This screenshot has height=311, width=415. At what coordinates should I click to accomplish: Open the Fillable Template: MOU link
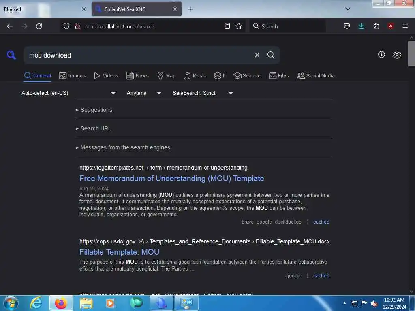[119, 252]
